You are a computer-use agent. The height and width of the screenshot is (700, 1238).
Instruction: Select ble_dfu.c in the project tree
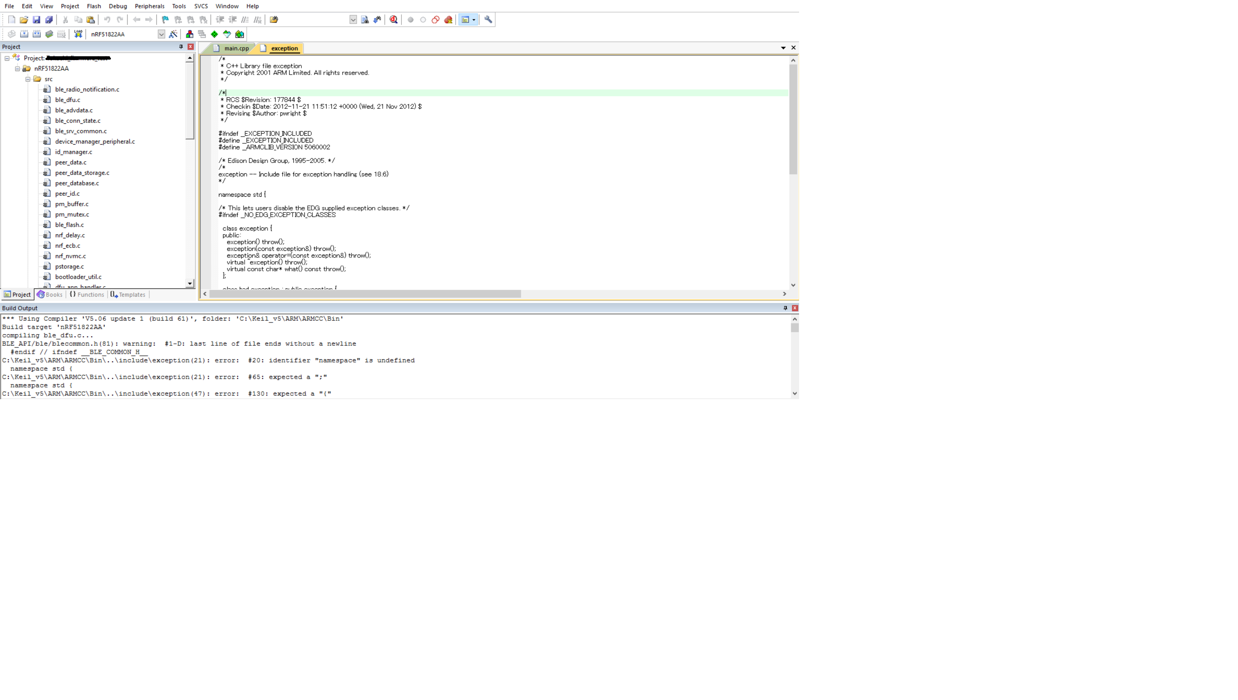click(x=68, y=100)
